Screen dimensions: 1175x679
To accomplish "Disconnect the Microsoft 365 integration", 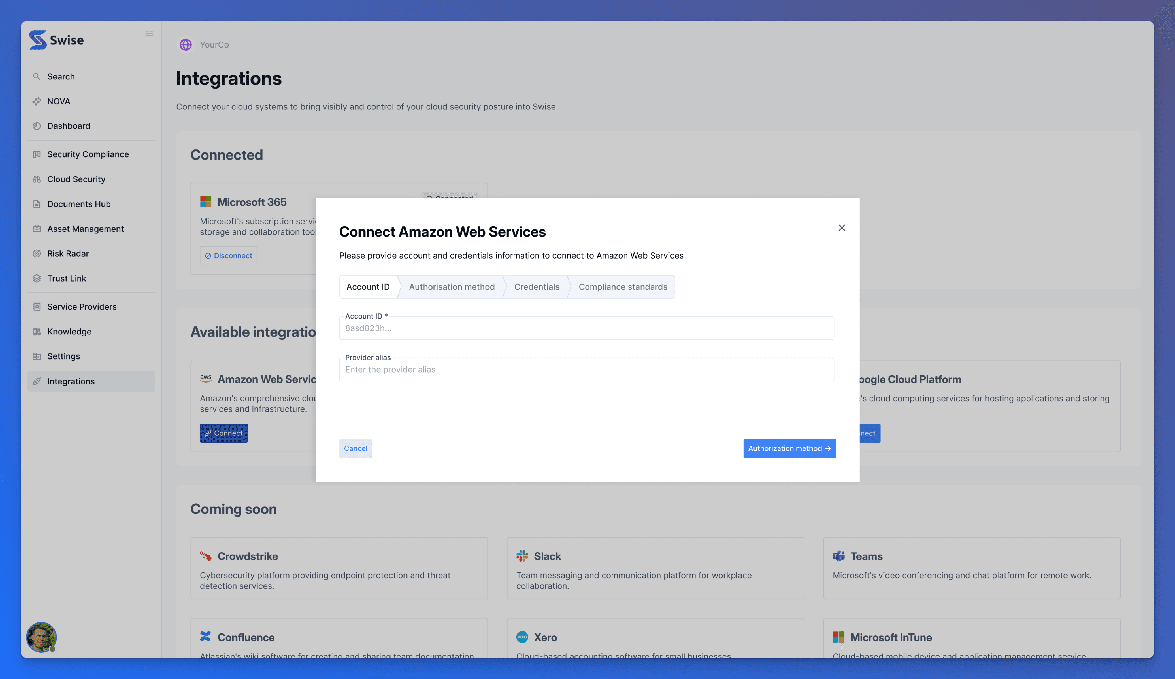I will pyautogui.click(x=229, y=256).
